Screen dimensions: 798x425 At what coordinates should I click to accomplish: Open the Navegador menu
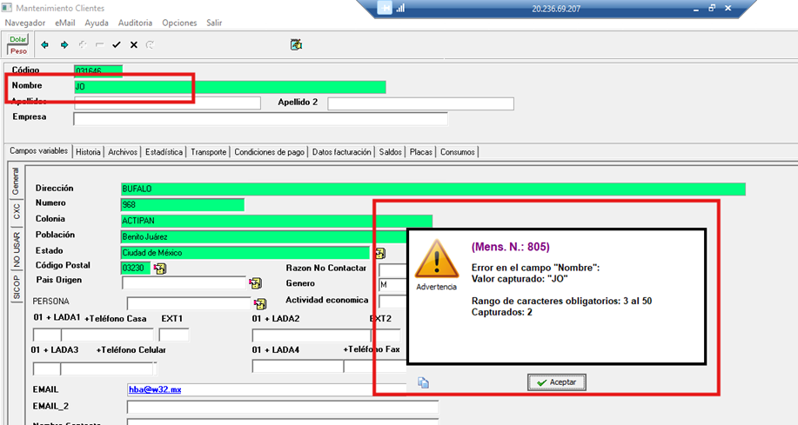25,23
